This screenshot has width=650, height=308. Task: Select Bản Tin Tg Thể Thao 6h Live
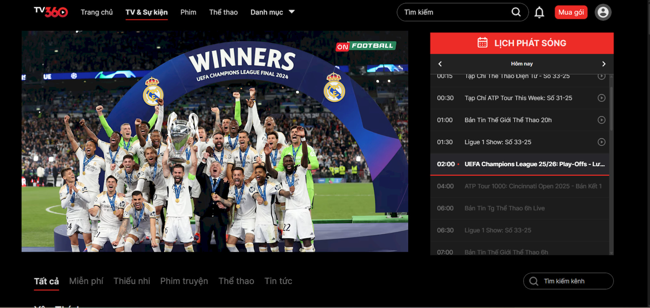click(520, 208)
